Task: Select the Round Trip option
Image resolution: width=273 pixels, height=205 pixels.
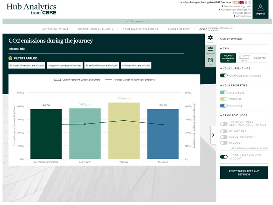Action: coord(260,58)
